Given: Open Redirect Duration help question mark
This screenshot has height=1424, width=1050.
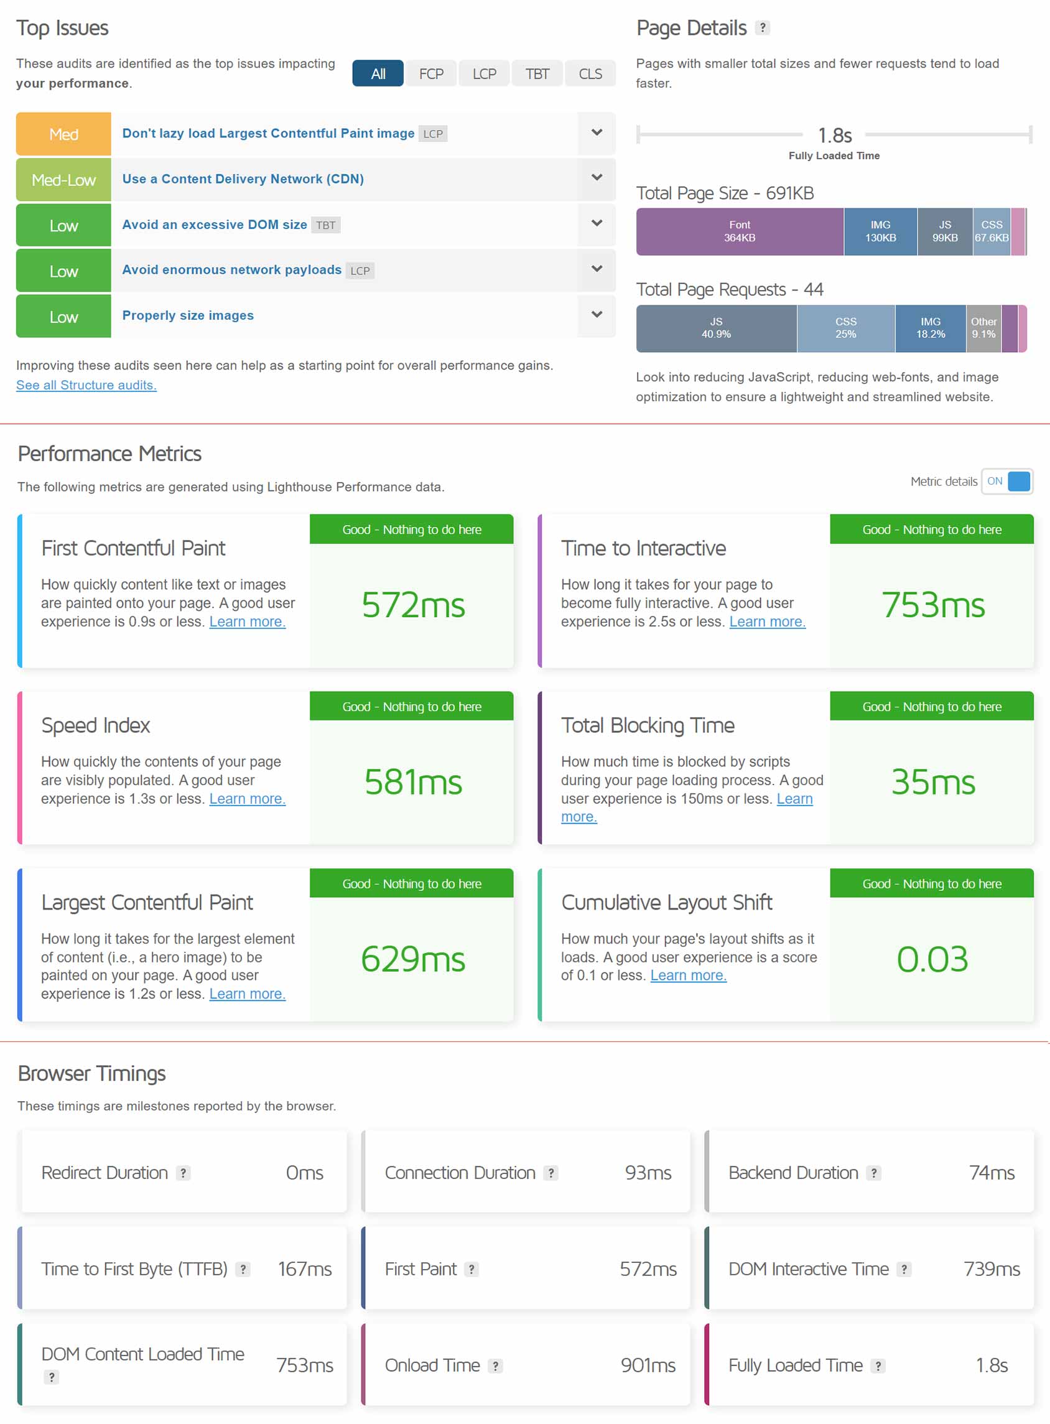Looking at the screenshot, I should [x=183, y=1173].
